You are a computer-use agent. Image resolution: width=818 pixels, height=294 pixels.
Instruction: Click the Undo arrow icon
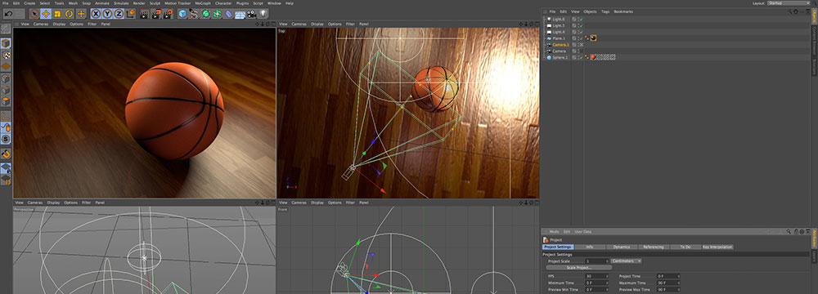tap(8, 14)
